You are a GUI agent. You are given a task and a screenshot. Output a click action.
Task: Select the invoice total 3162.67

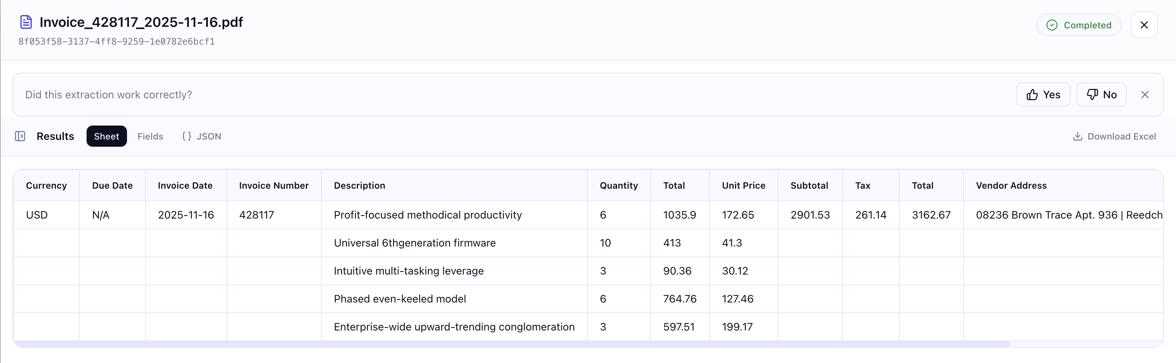click(x=931, y=215)
